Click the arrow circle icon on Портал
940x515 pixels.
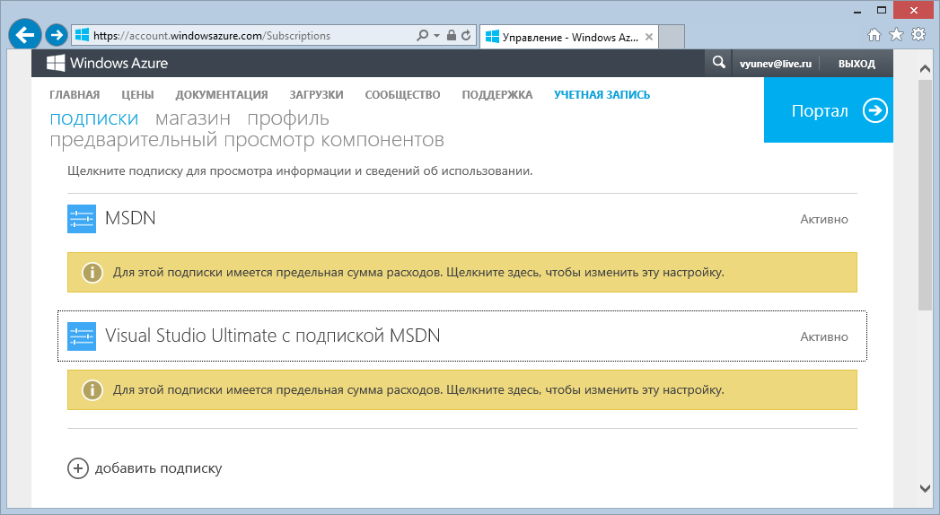874,110
